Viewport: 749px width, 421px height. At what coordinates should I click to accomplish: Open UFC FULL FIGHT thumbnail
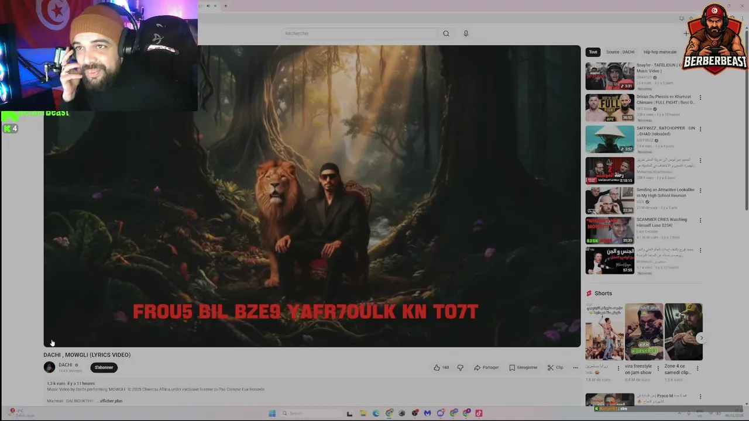pos(610,108)
